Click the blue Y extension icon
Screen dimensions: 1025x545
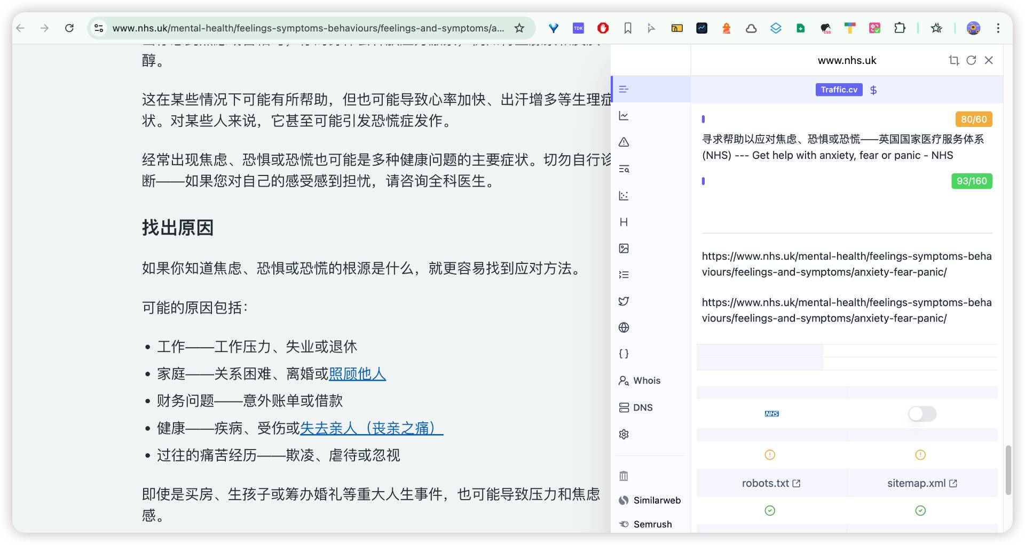pos(554,28)
